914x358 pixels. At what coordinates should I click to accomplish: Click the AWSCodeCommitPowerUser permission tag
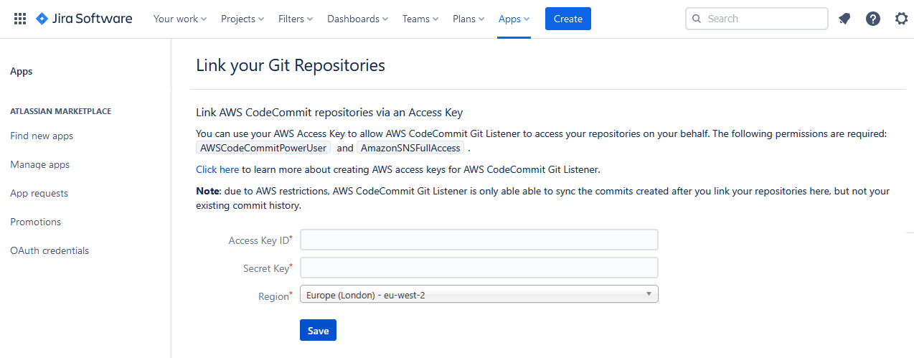263,148
